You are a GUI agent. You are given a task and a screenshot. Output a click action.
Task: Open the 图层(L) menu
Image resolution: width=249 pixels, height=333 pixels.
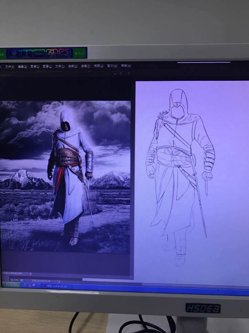[47, 67]
